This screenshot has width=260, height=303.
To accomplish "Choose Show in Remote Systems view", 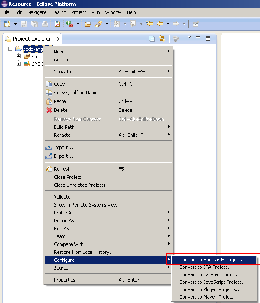I will pyautogui.click(x=108, y=205).
